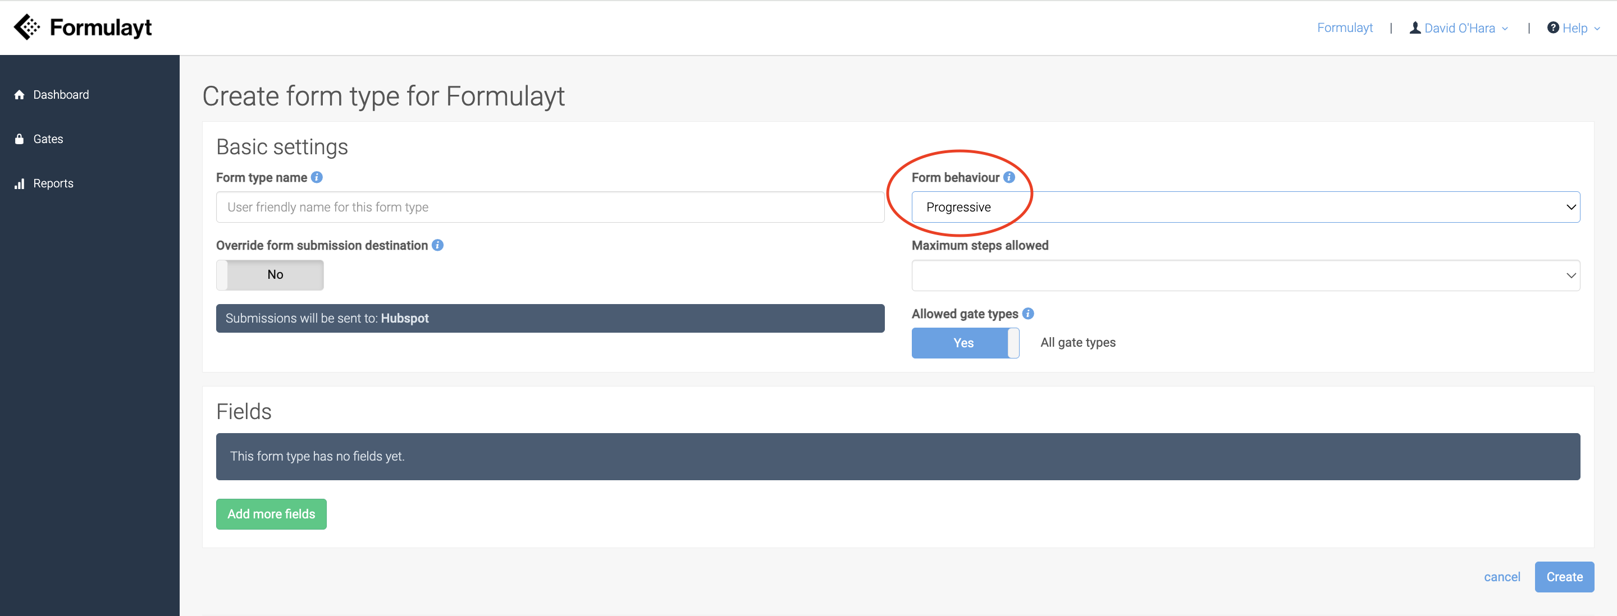Click the Reports bar chart icon
Viewport: 1617px width, 616px height.
[20, 184]
